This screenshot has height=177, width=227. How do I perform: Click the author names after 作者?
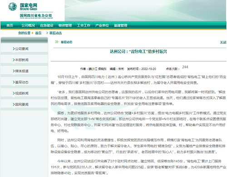98,69
